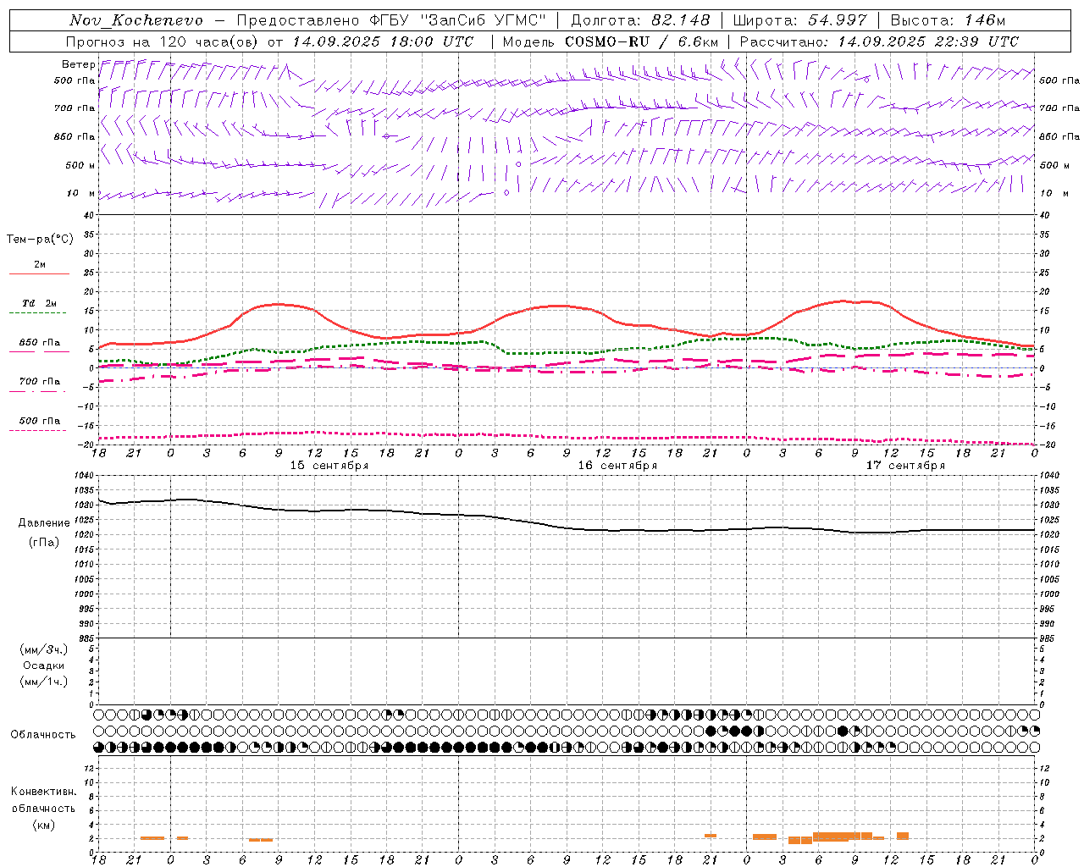Click the 15 сентября date label
1084x867 pixels.
(329, 466)
